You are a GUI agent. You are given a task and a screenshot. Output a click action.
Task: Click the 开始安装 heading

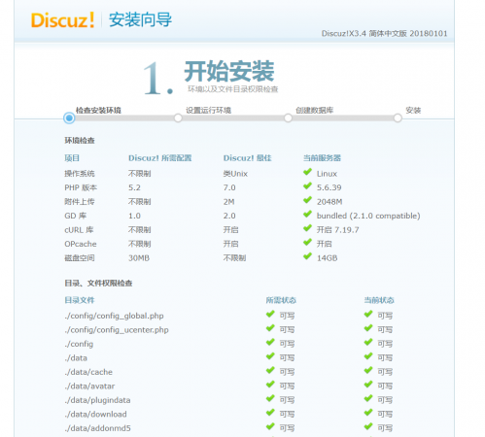tap(229, 71)
